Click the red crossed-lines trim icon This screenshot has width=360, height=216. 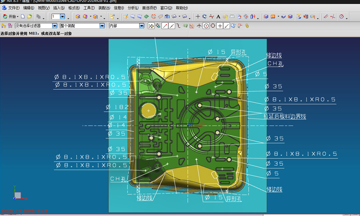click(332, 17)
